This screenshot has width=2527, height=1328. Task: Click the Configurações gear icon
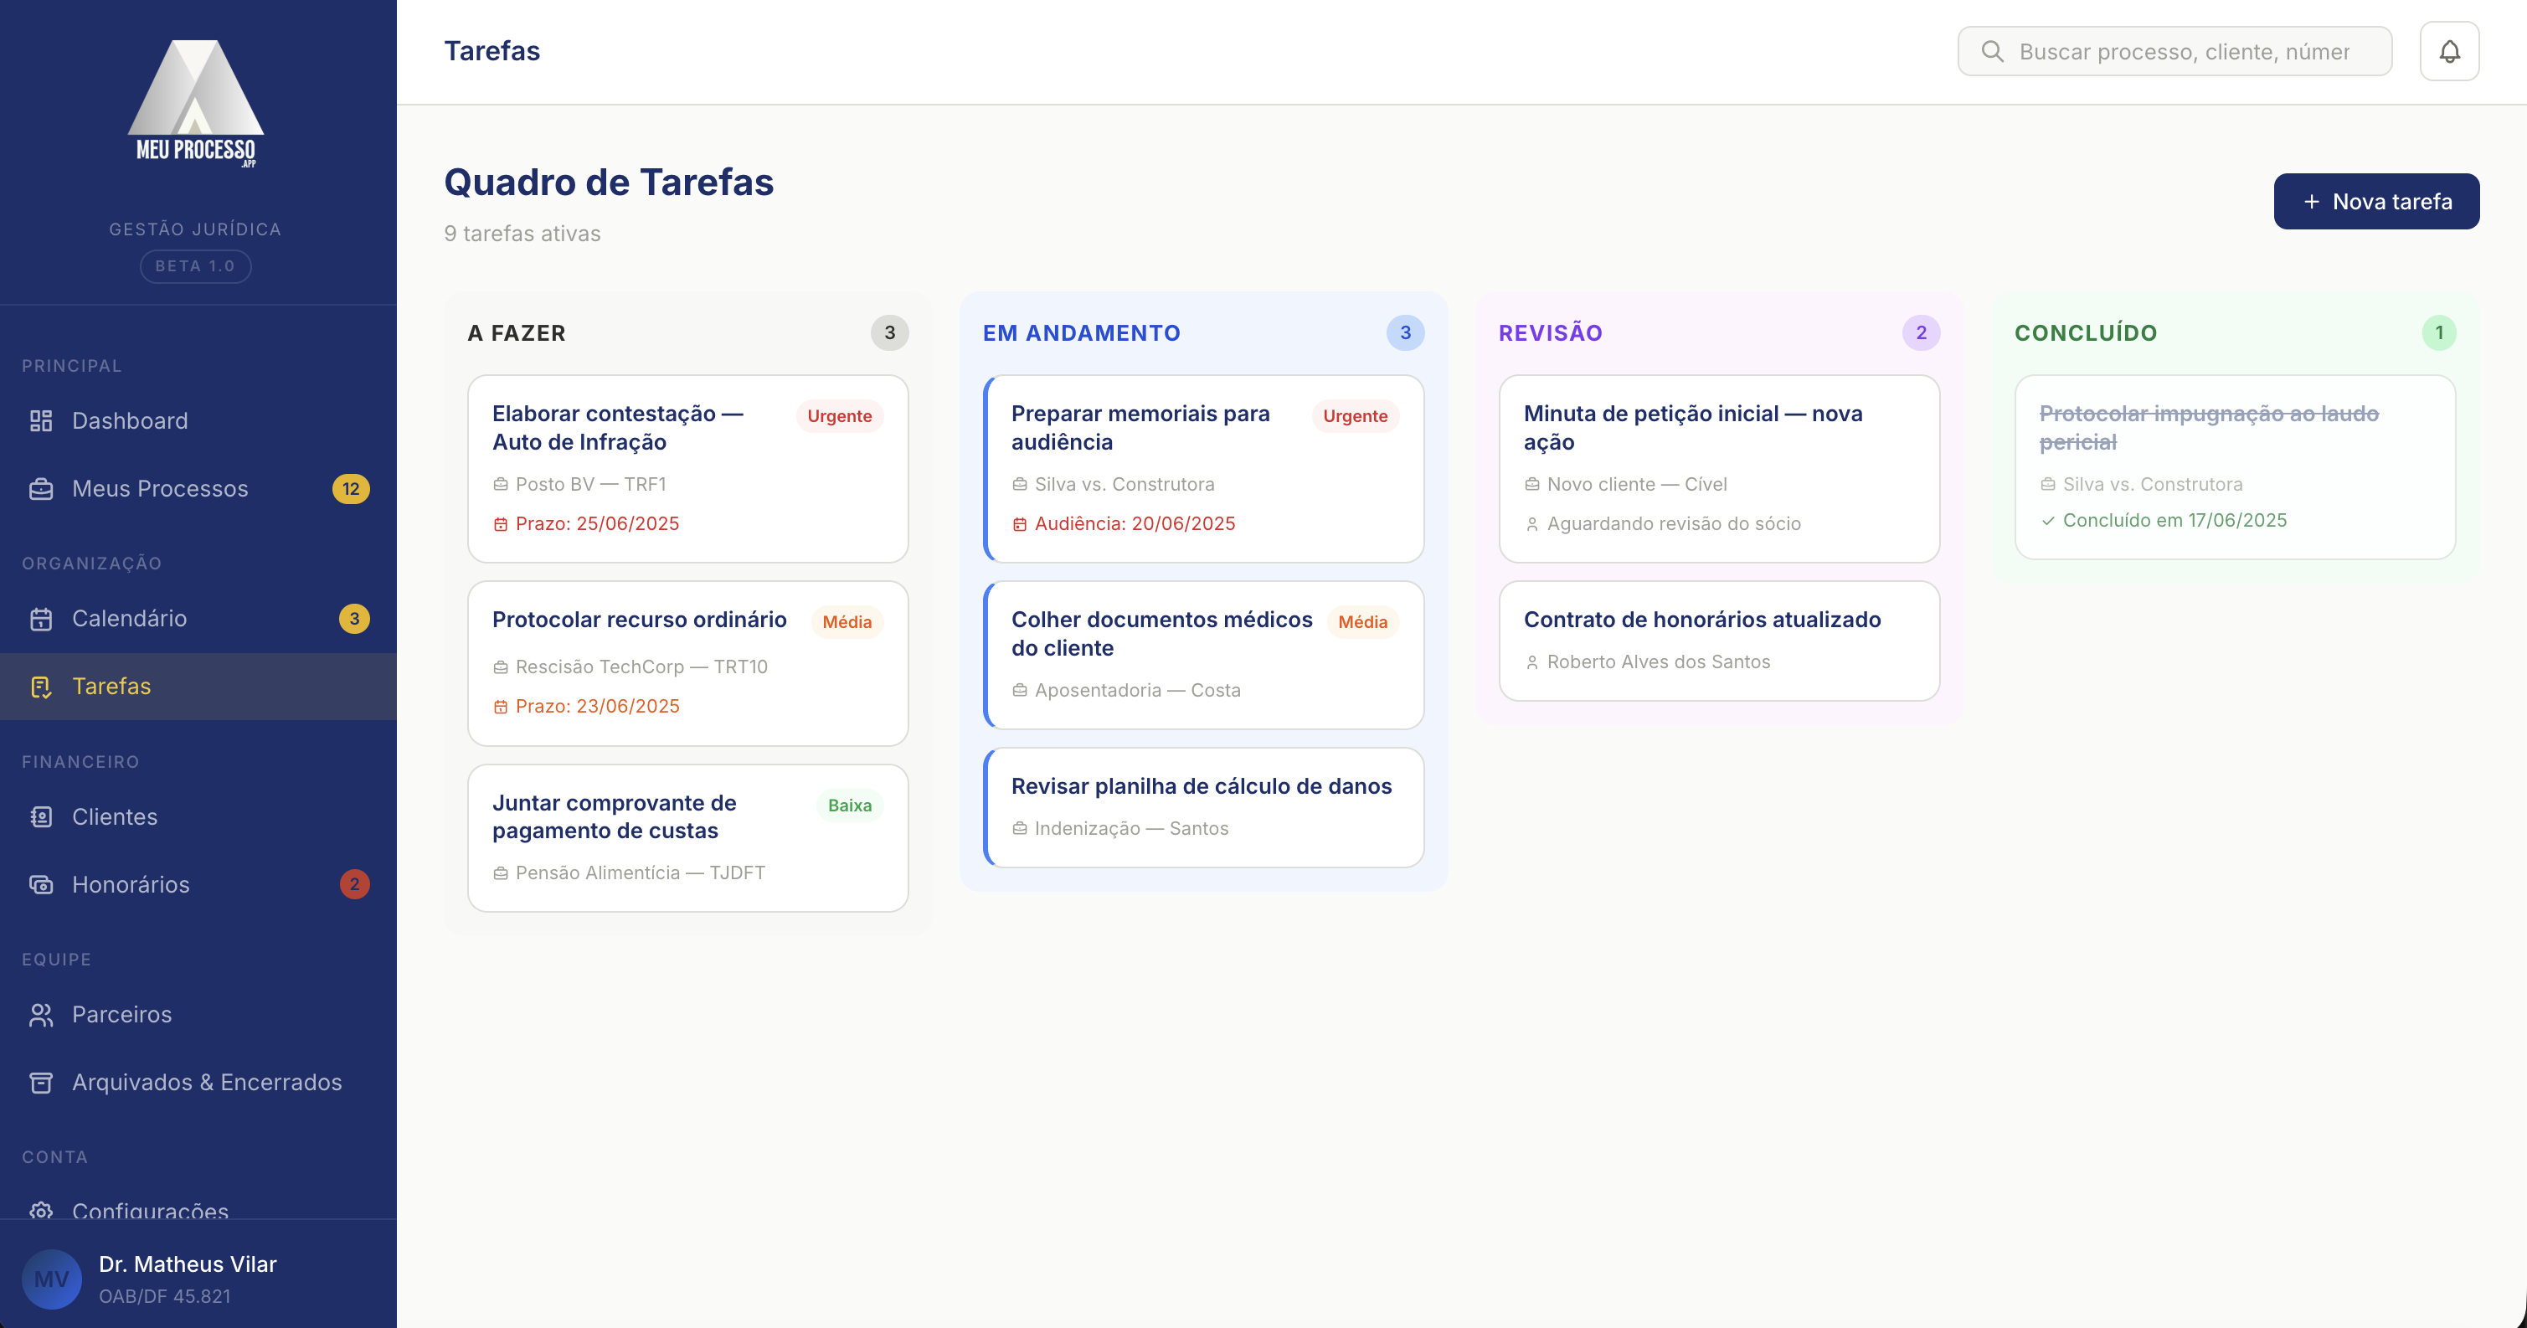(x=40, y=1210)
